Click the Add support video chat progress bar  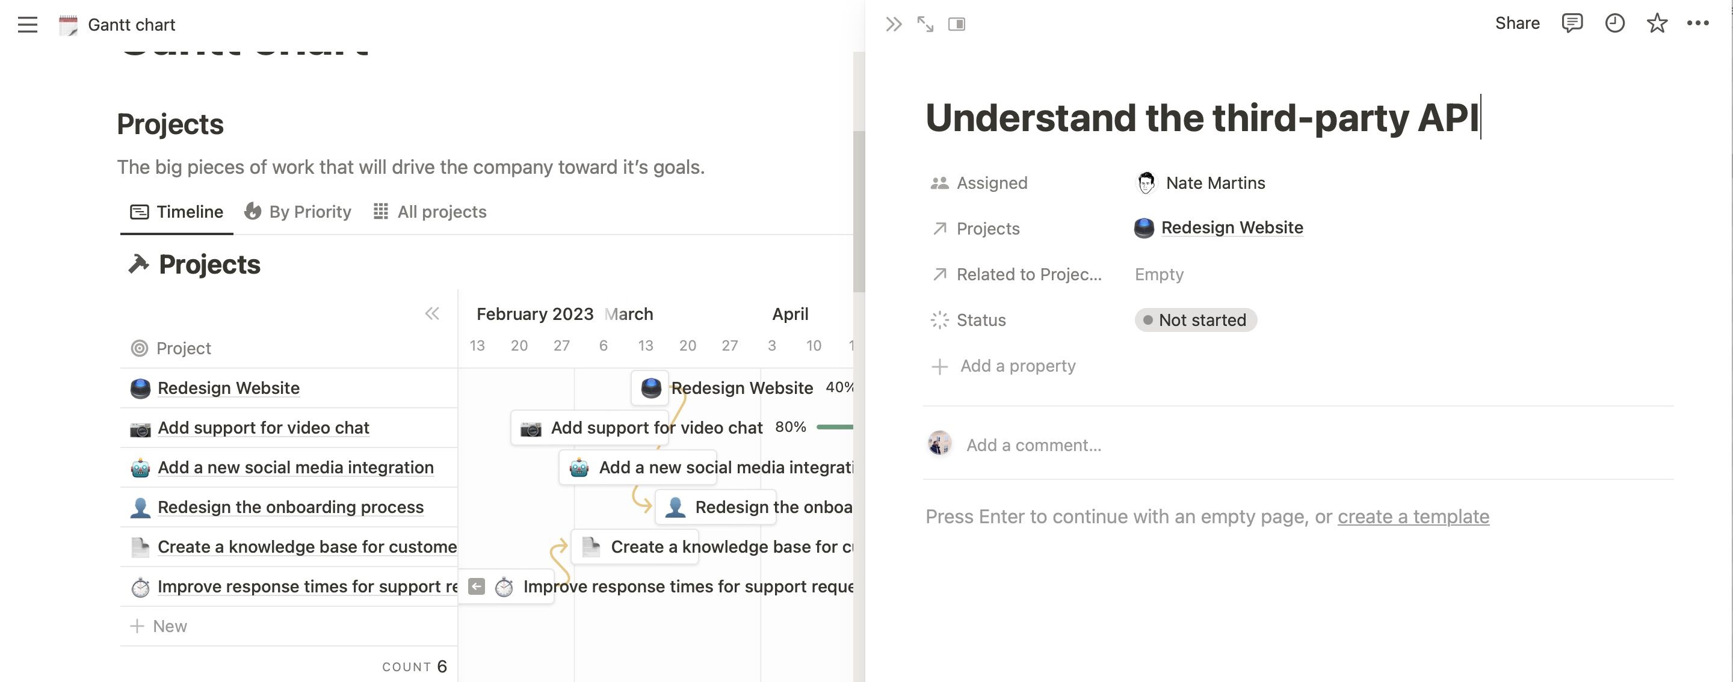point(834,427)
